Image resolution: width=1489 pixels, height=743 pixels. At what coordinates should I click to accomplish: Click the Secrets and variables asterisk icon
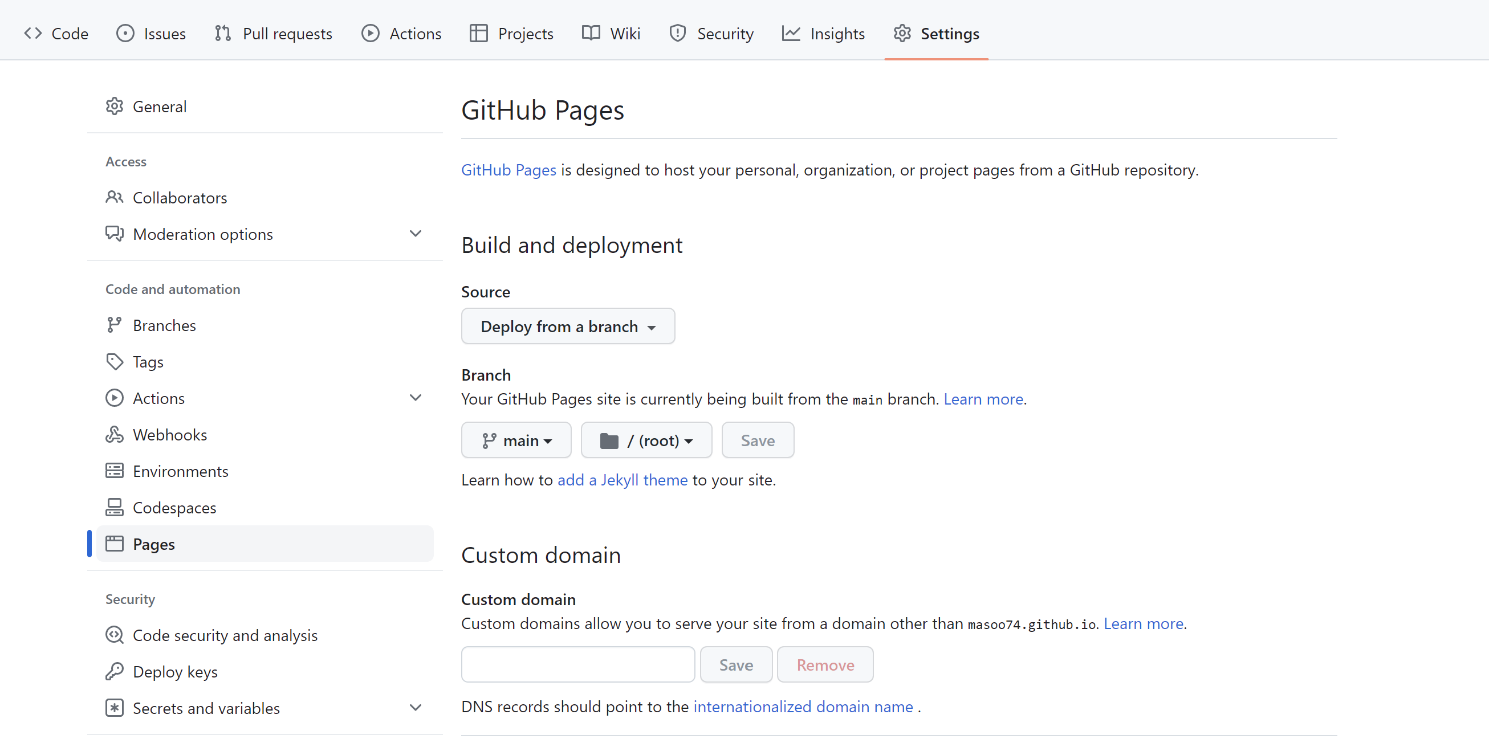(x=115, y=708)
